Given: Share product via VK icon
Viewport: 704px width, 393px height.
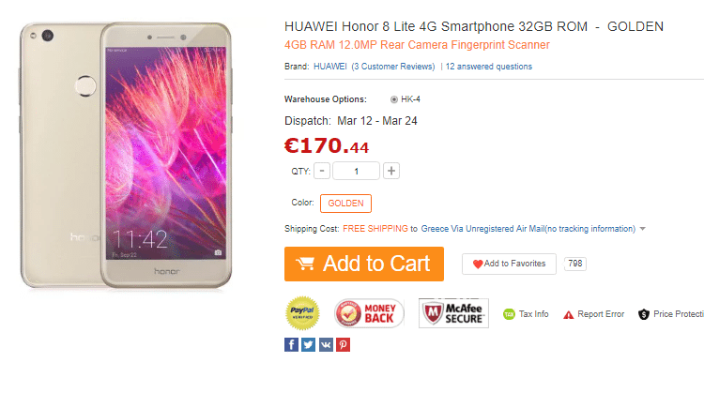Looking at the screenshot, I should pos(326,344).
